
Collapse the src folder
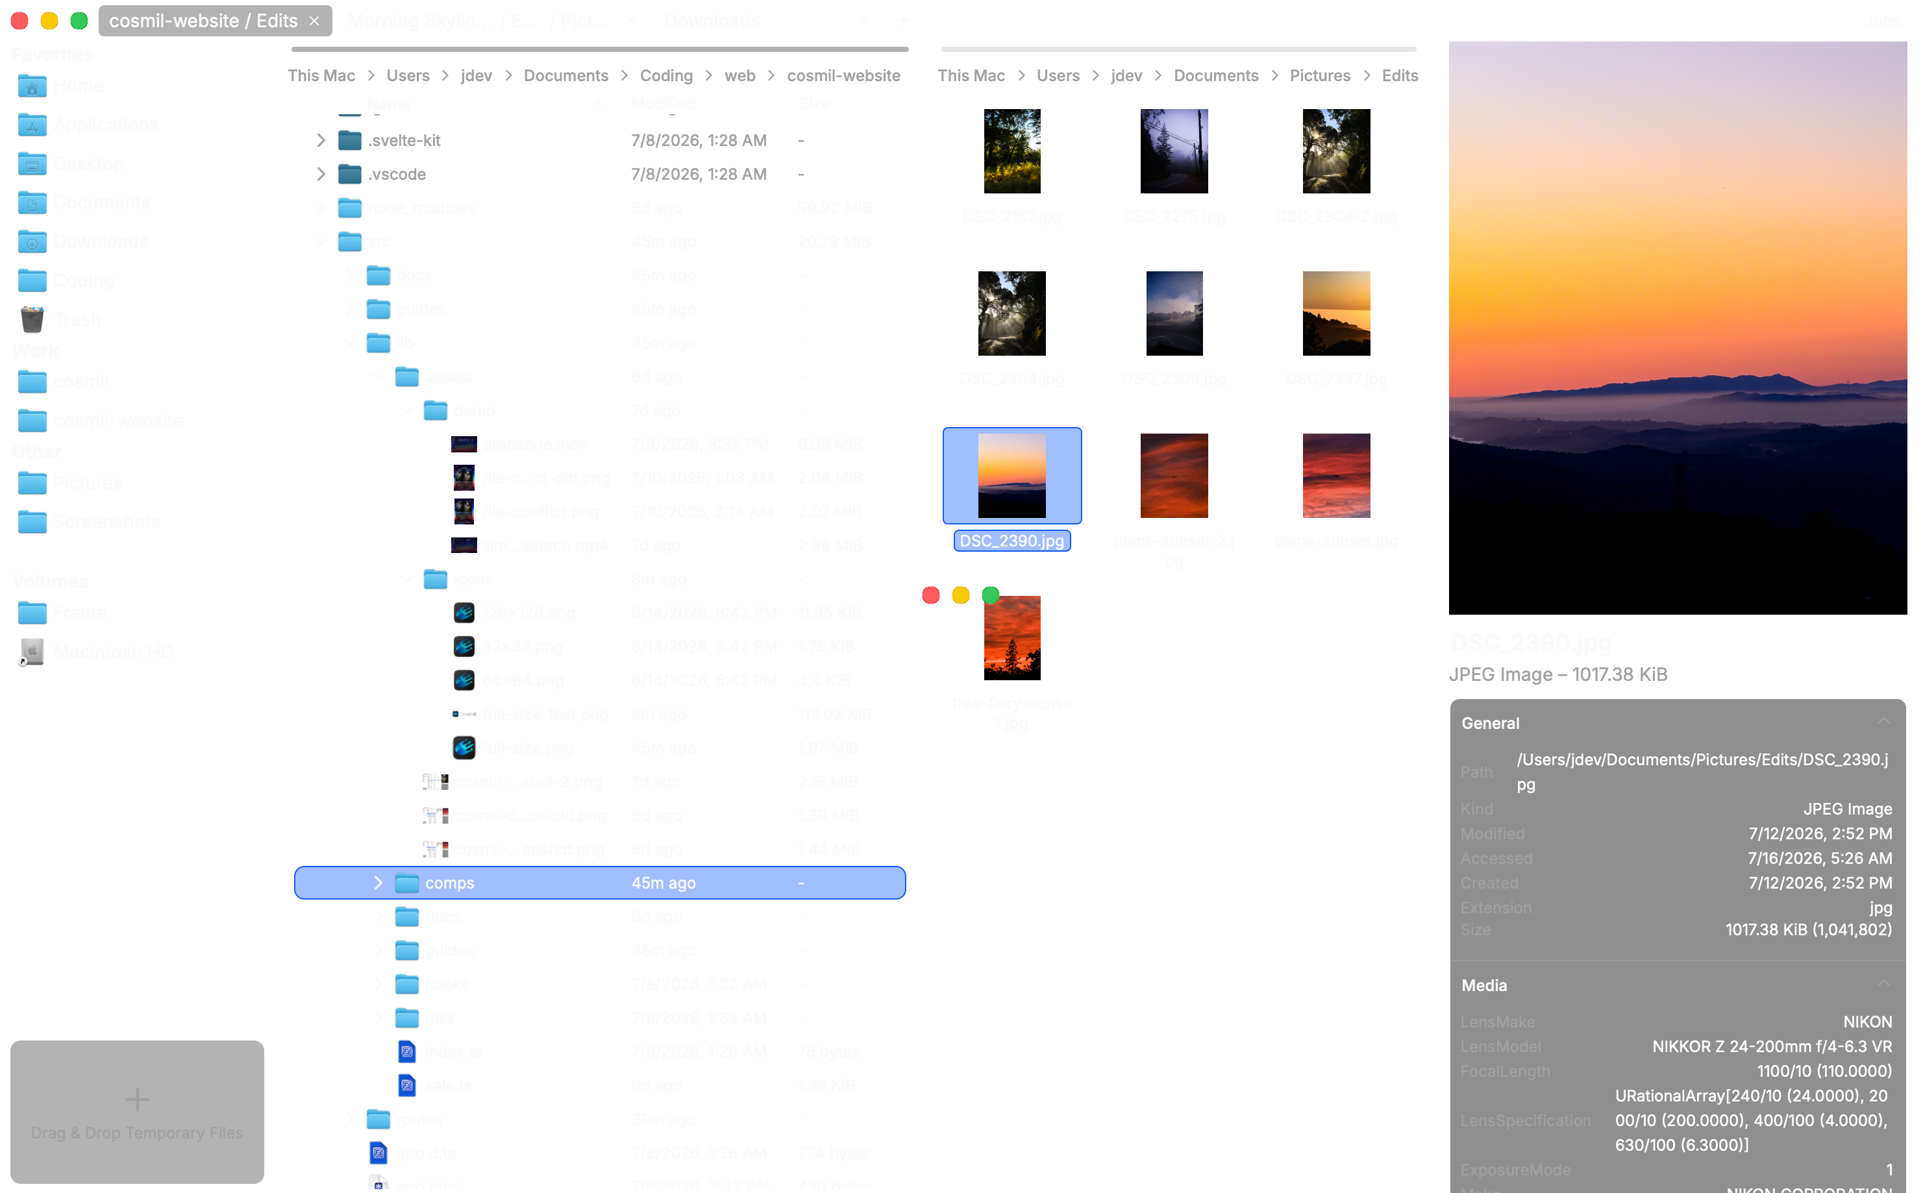pos(321,241)
